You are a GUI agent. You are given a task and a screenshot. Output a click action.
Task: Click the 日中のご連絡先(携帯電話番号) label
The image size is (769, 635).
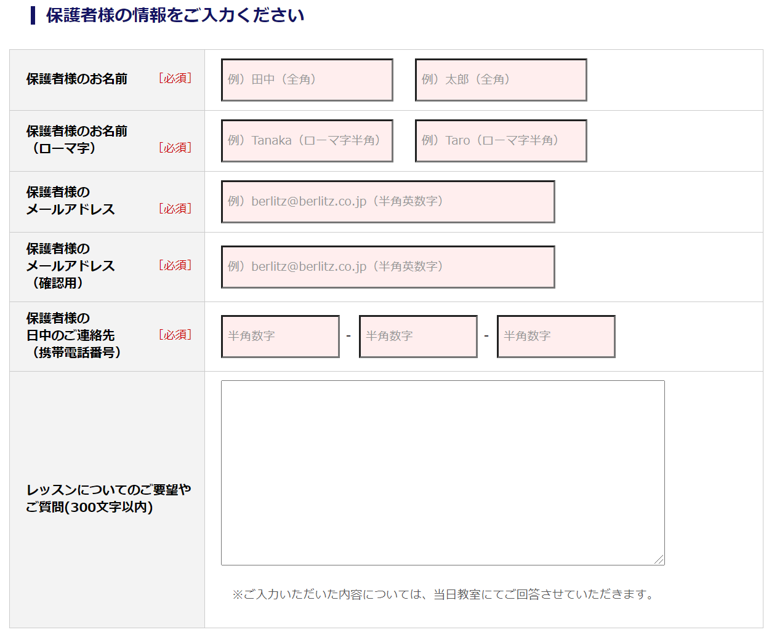tap(73, 335)
